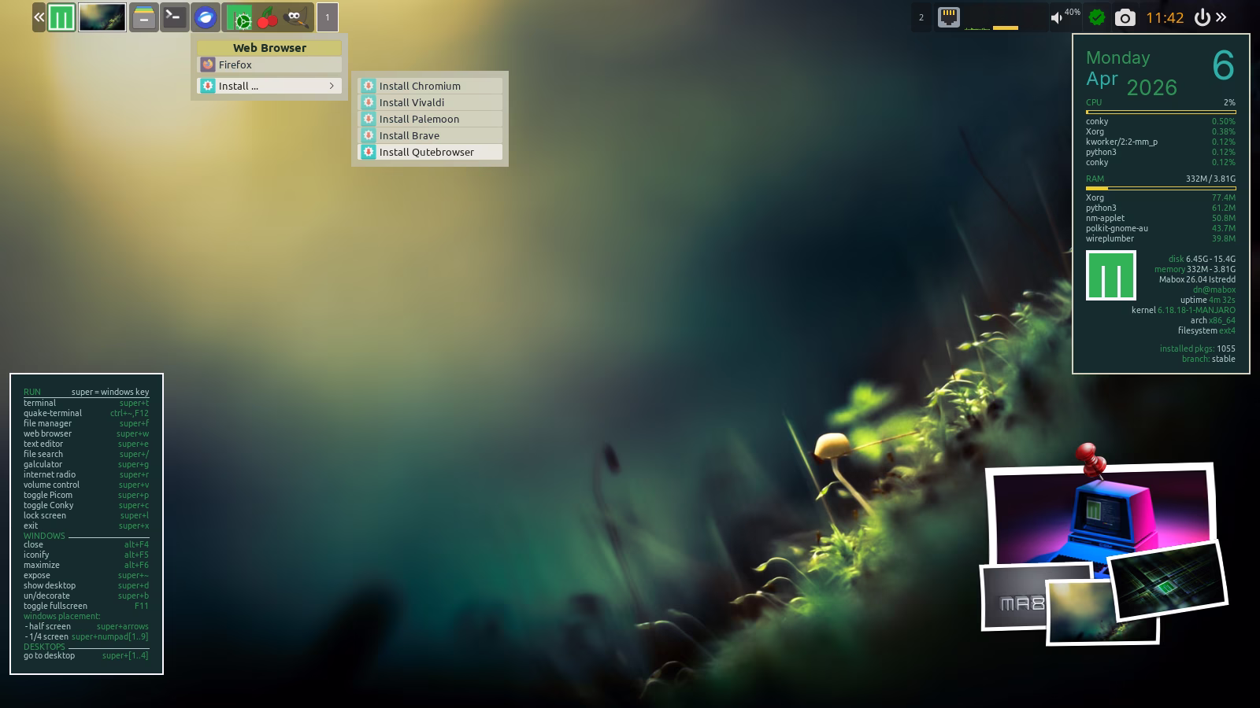Open the power exit menu icon

1202,17
